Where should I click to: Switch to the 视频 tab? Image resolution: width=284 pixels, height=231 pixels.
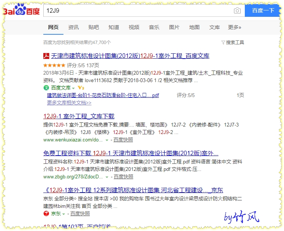tap(134, 27)
